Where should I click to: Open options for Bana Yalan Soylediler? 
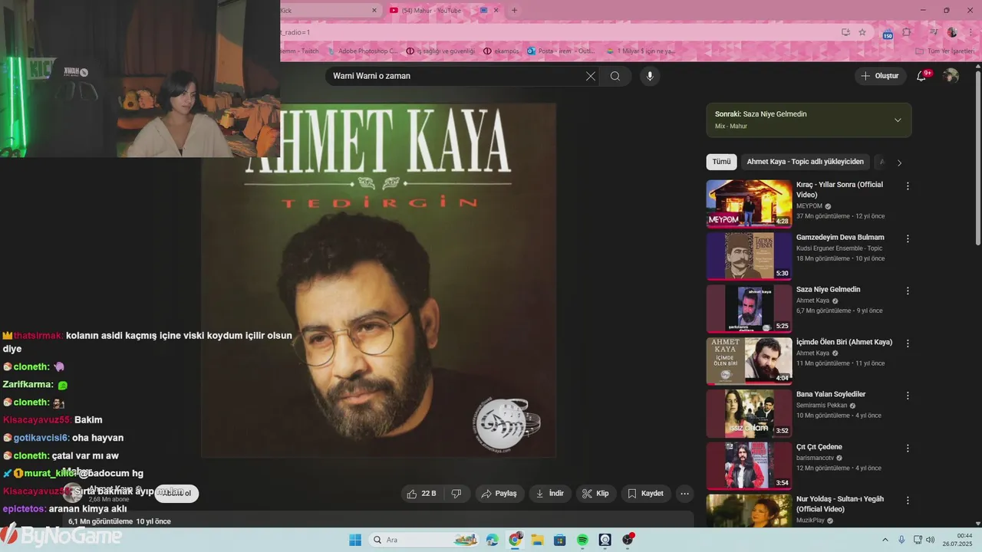click(x=908, y=396)
